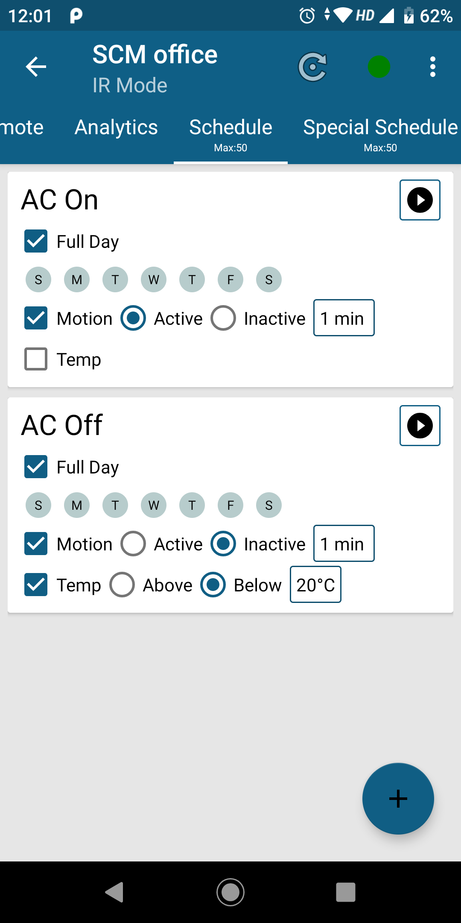Tap the Android home navigation button
461x923 pixels.
coord(230,892)
